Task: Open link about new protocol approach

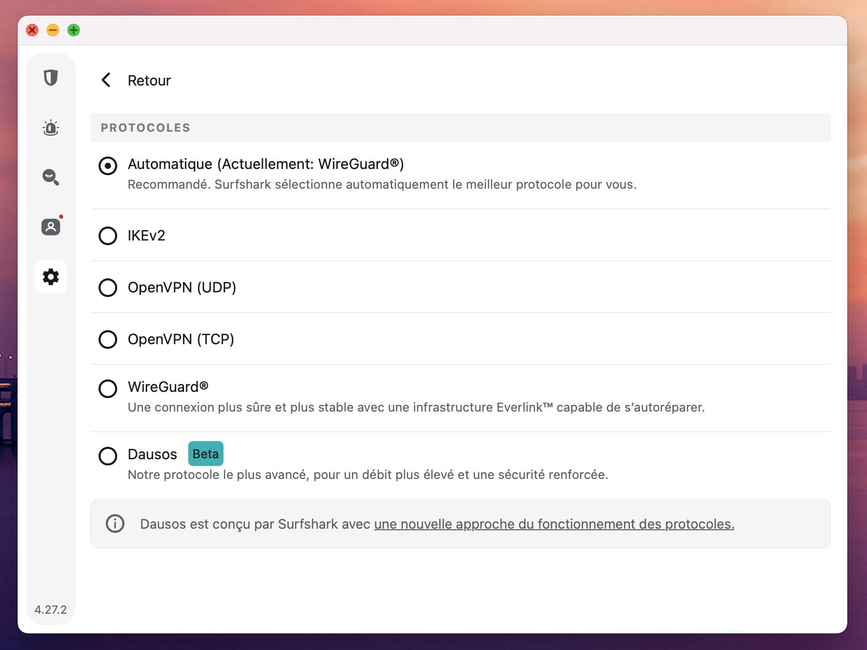Action: [x=554, y=524]
